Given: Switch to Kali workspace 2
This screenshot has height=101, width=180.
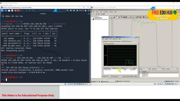Looking at the screenshot, I should 27,11.
